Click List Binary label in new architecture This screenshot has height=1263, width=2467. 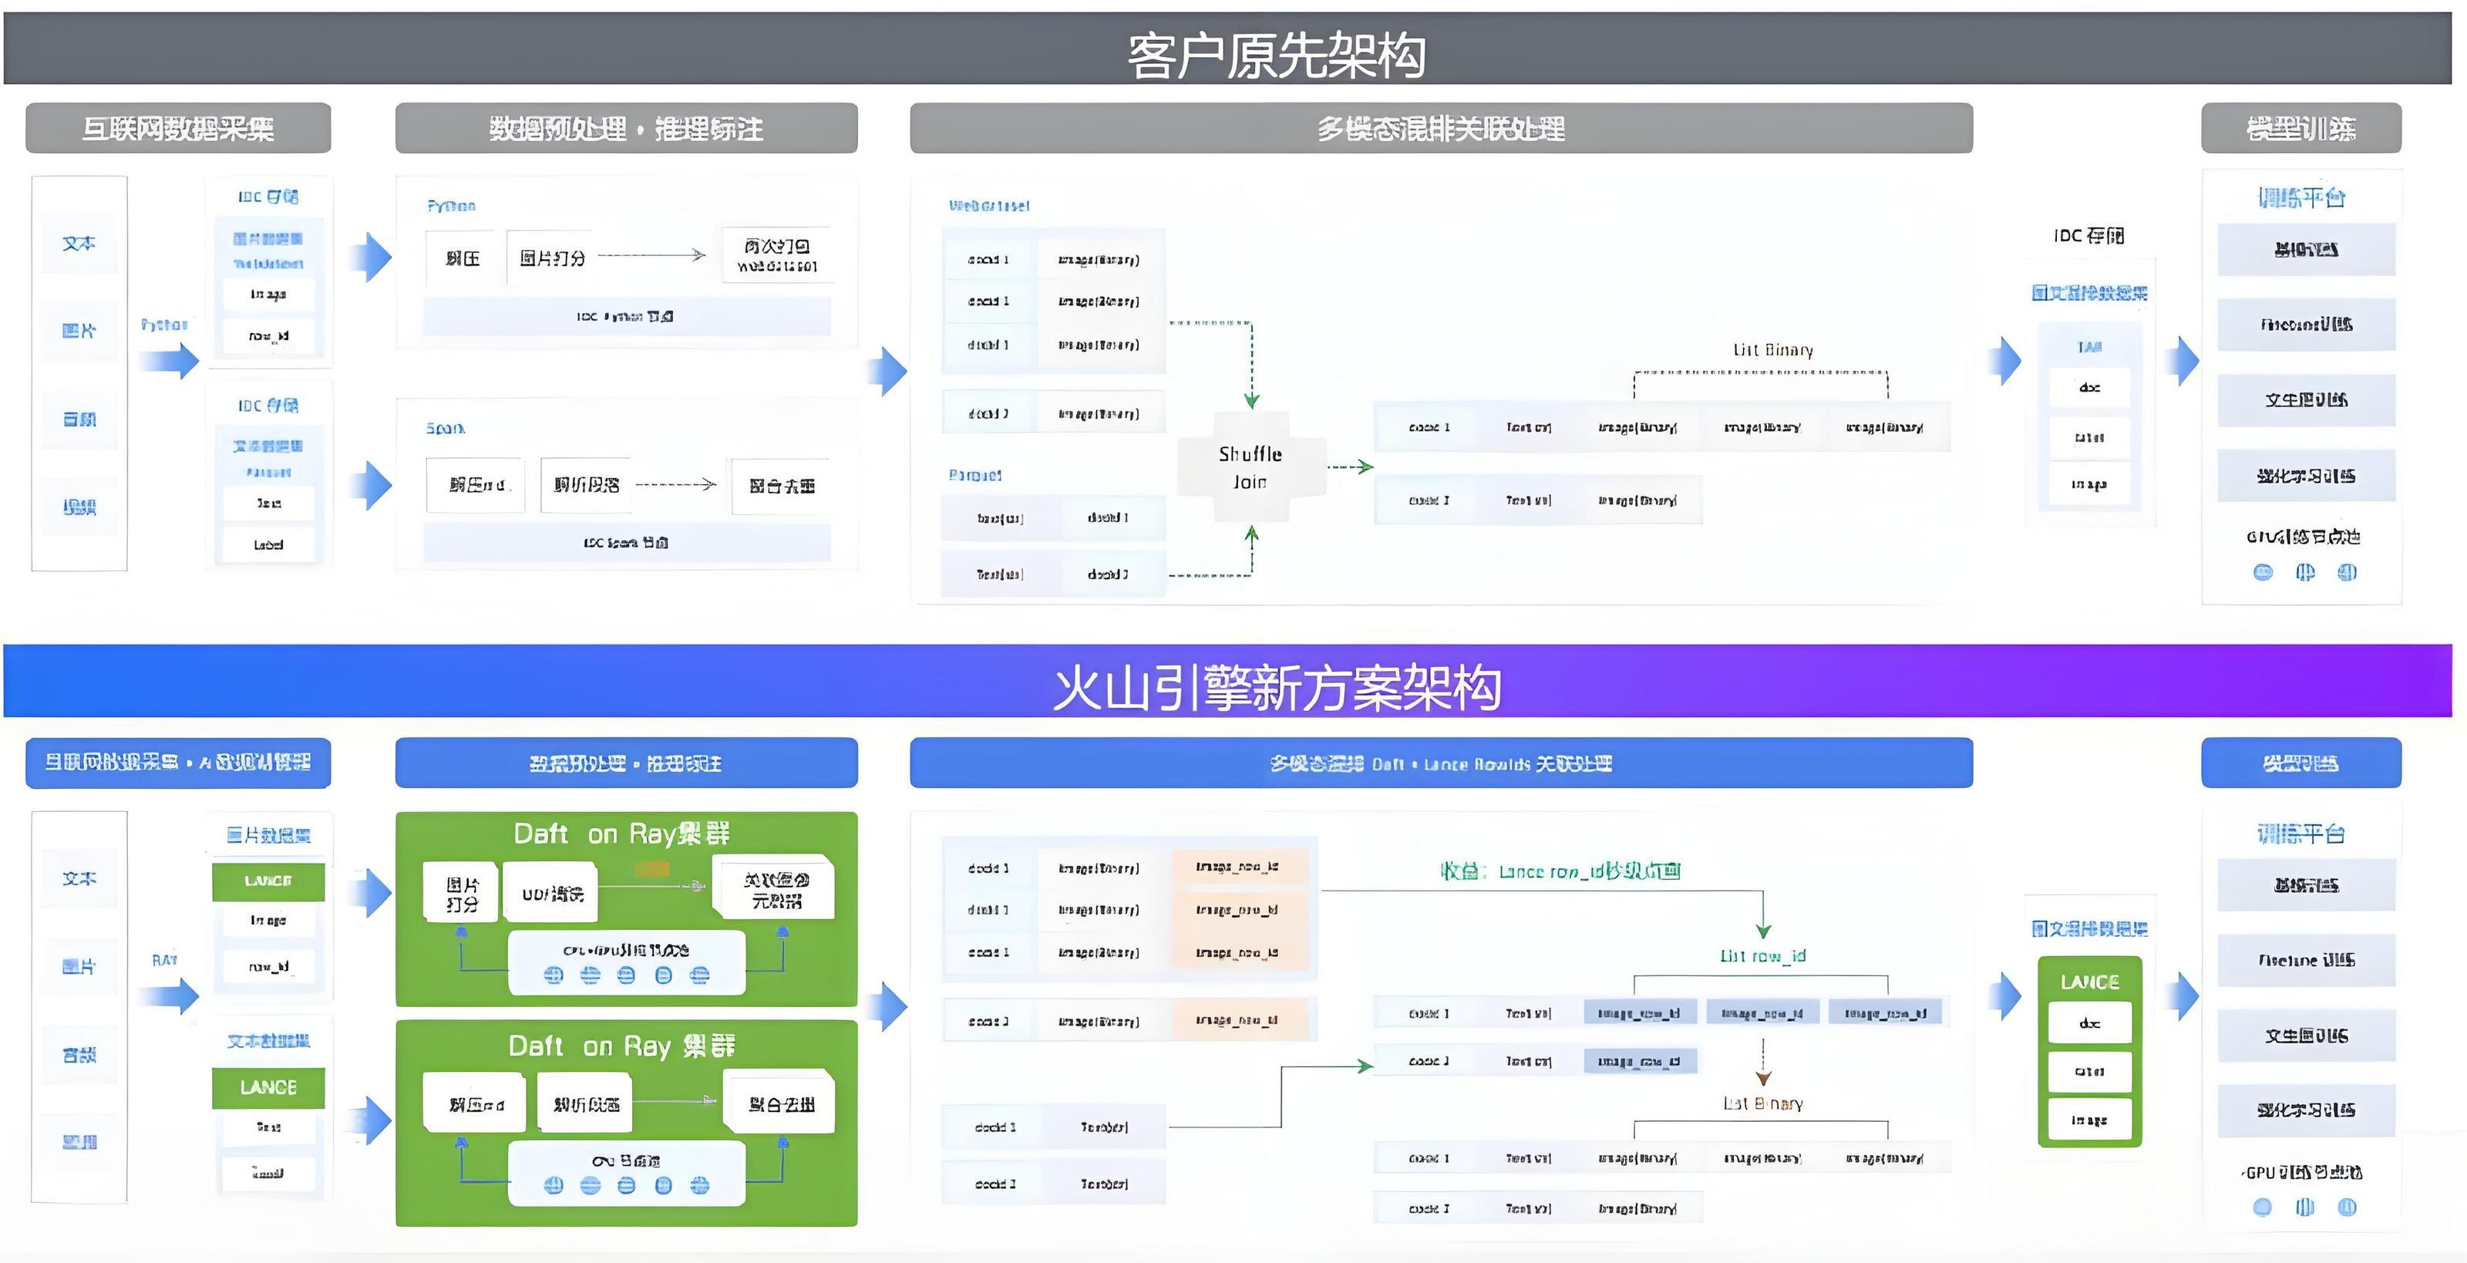tap(1762, 1104)
